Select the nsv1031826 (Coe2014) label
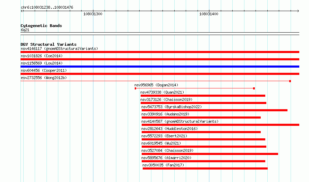The width and height of the screenshot is (309, 182). pyautogui.click(x=42, y=56)
